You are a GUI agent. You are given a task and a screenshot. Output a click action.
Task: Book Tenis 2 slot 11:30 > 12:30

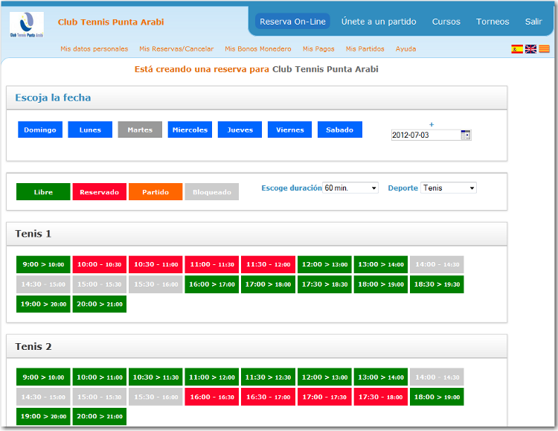pos(268,377)
